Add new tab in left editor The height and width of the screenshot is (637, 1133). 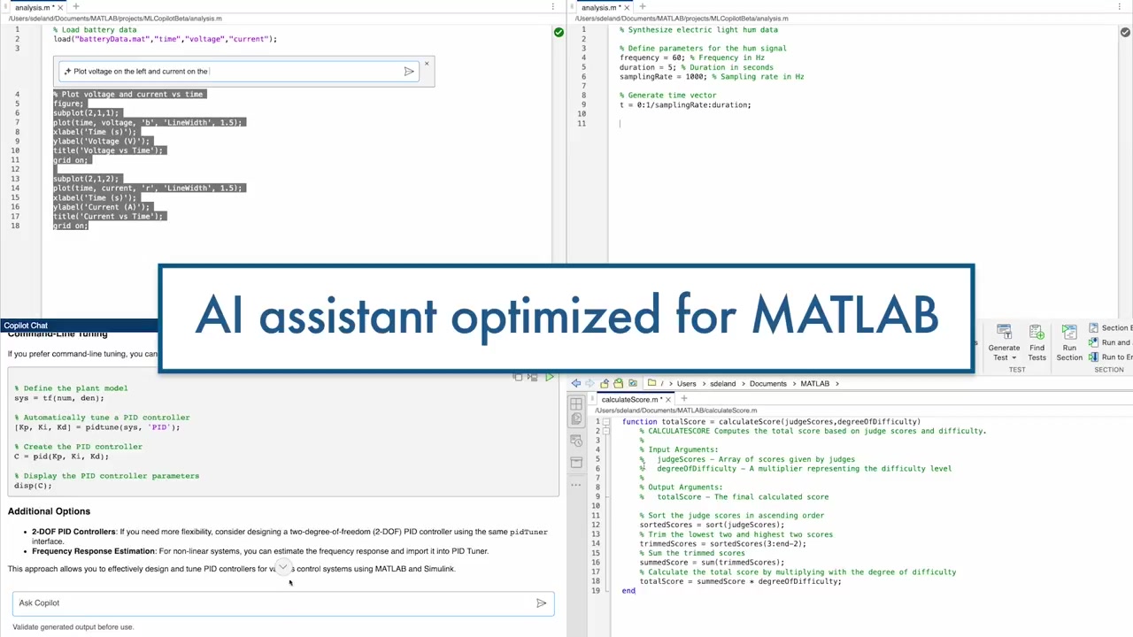[x=76, y=7]
